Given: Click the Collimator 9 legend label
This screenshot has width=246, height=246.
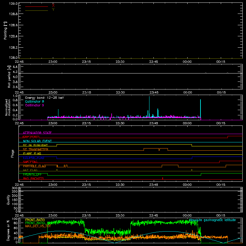Looking at the screenshot, I should tap(34, 105).
